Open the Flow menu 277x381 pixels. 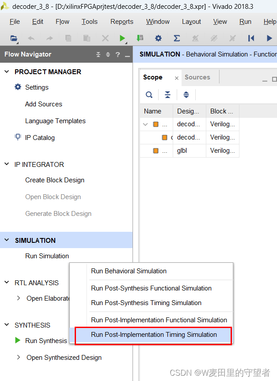(62, 22)
